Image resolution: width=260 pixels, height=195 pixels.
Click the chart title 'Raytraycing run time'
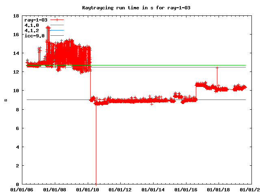[130, 8]
